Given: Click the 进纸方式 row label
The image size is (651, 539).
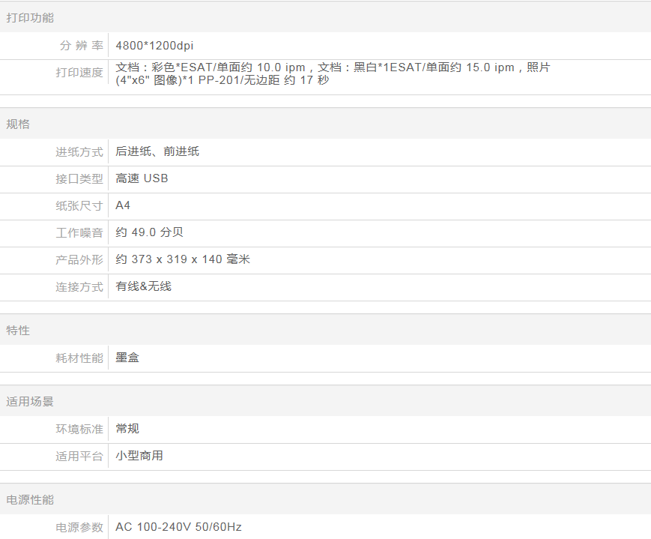Looking at the screenshot, I should coord(79,152).
